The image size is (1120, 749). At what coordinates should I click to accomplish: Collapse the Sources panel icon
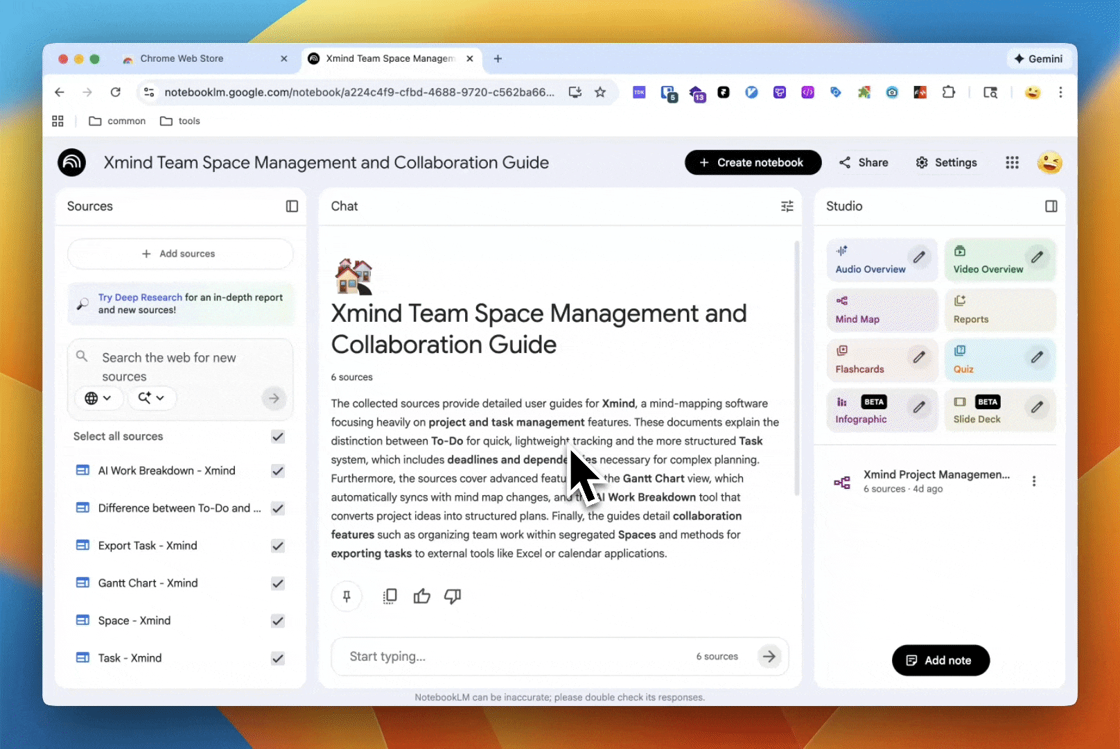(x=292, y=206)
